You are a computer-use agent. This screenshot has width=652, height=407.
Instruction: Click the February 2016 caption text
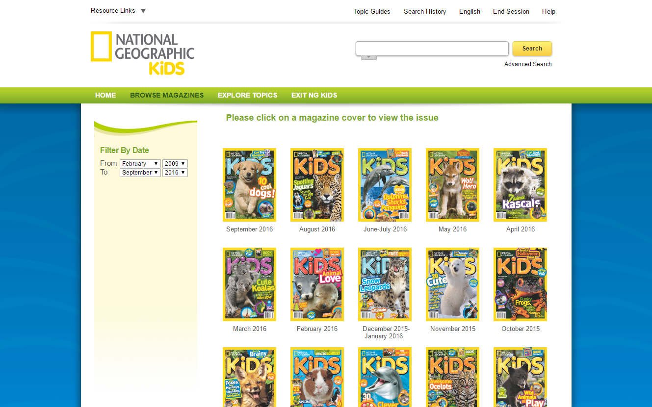pos(317,329)
